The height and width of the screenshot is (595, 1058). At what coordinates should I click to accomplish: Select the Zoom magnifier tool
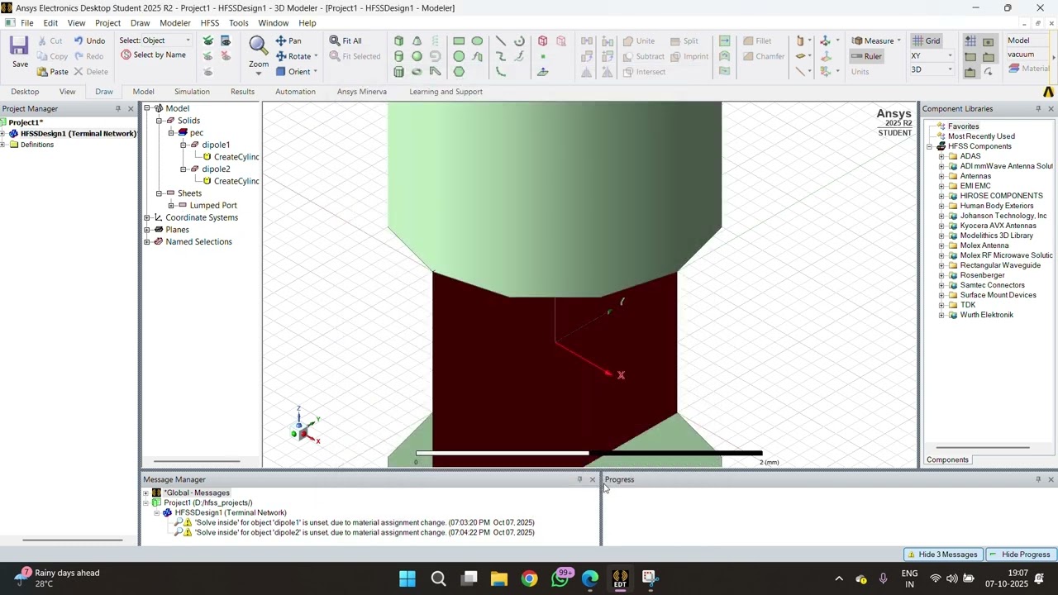pos(258,45)
